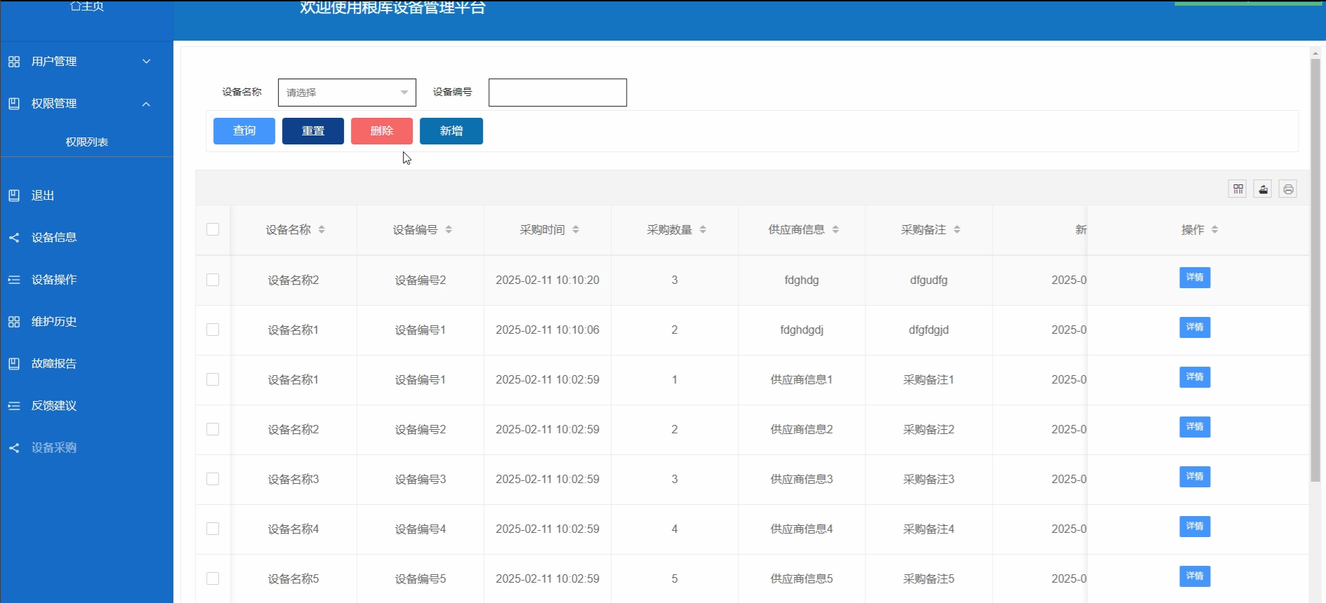The height and width of the screenshot is (603, 1326).
Task: Click the 权限管理 sidebar icon
Action: click(x=14, y=104)
